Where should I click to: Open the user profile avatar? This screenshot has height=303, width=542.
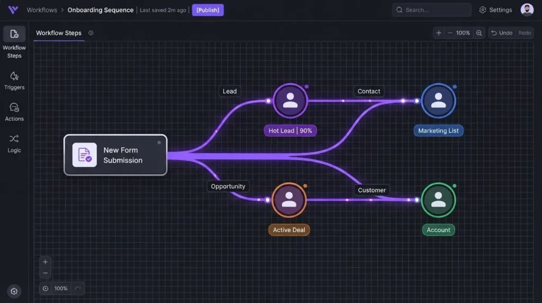[527, 10]
